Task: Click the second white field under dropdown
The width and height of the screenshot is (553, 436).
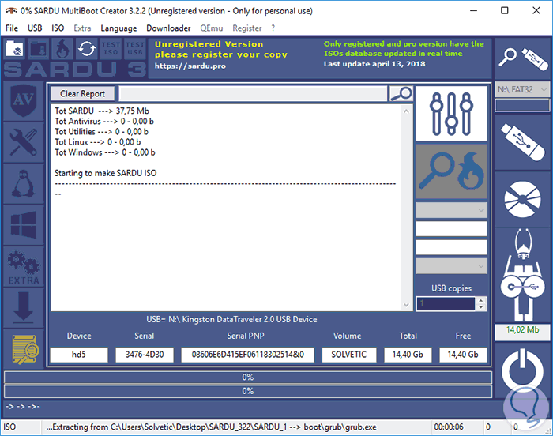Action: click(x=451, y=247)
